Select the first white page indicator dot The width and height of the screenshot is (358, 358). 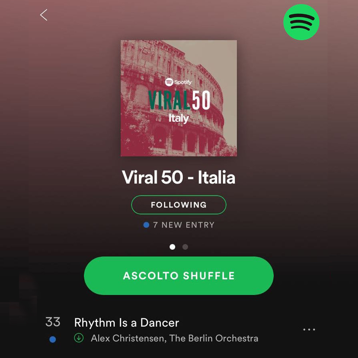click(173, 247)
